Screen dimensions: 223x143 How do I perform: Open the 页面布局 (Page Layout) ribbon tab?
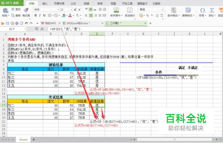59,3
